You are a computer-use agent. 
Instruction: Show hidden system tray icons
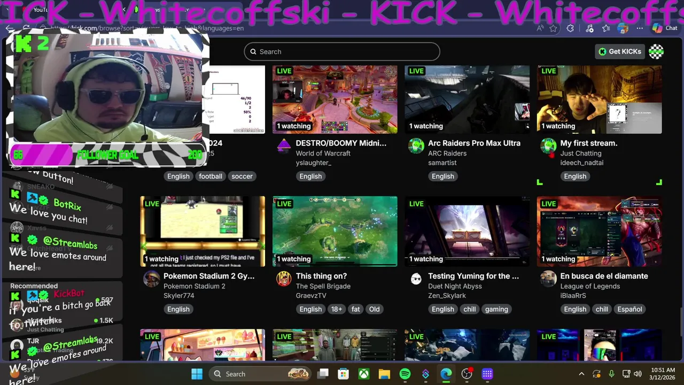[581, 374]
